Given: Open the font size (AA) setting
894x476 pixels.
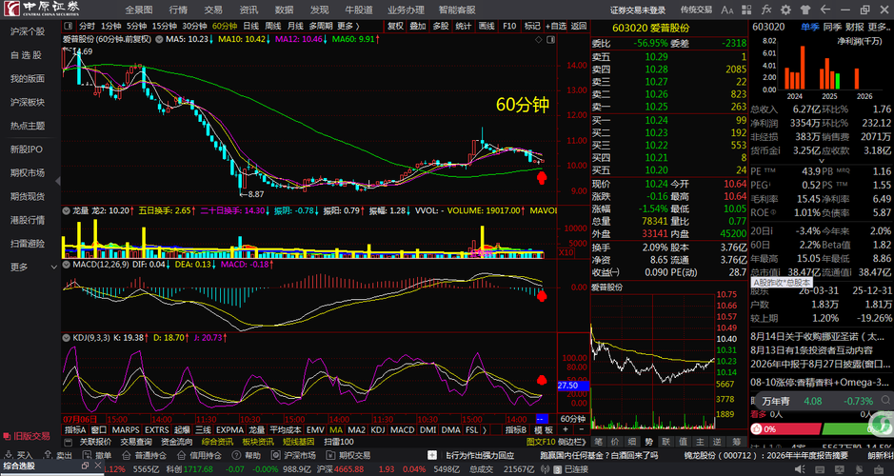Looking at the screenshot, I should pyautogui.click(x=727, y=10).
